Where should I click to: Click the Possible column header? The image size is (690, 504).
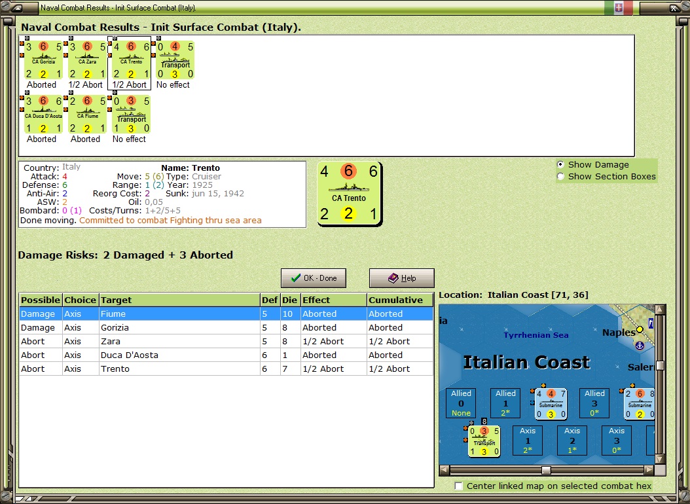(x=41, y=300)
